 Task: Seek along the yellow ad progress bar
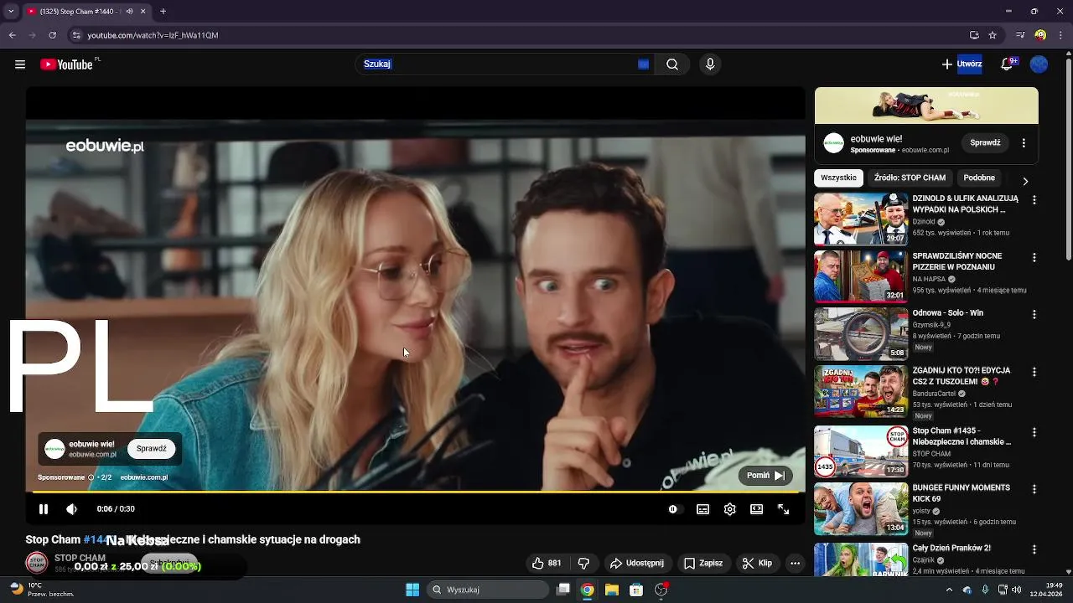coord(416,491)
